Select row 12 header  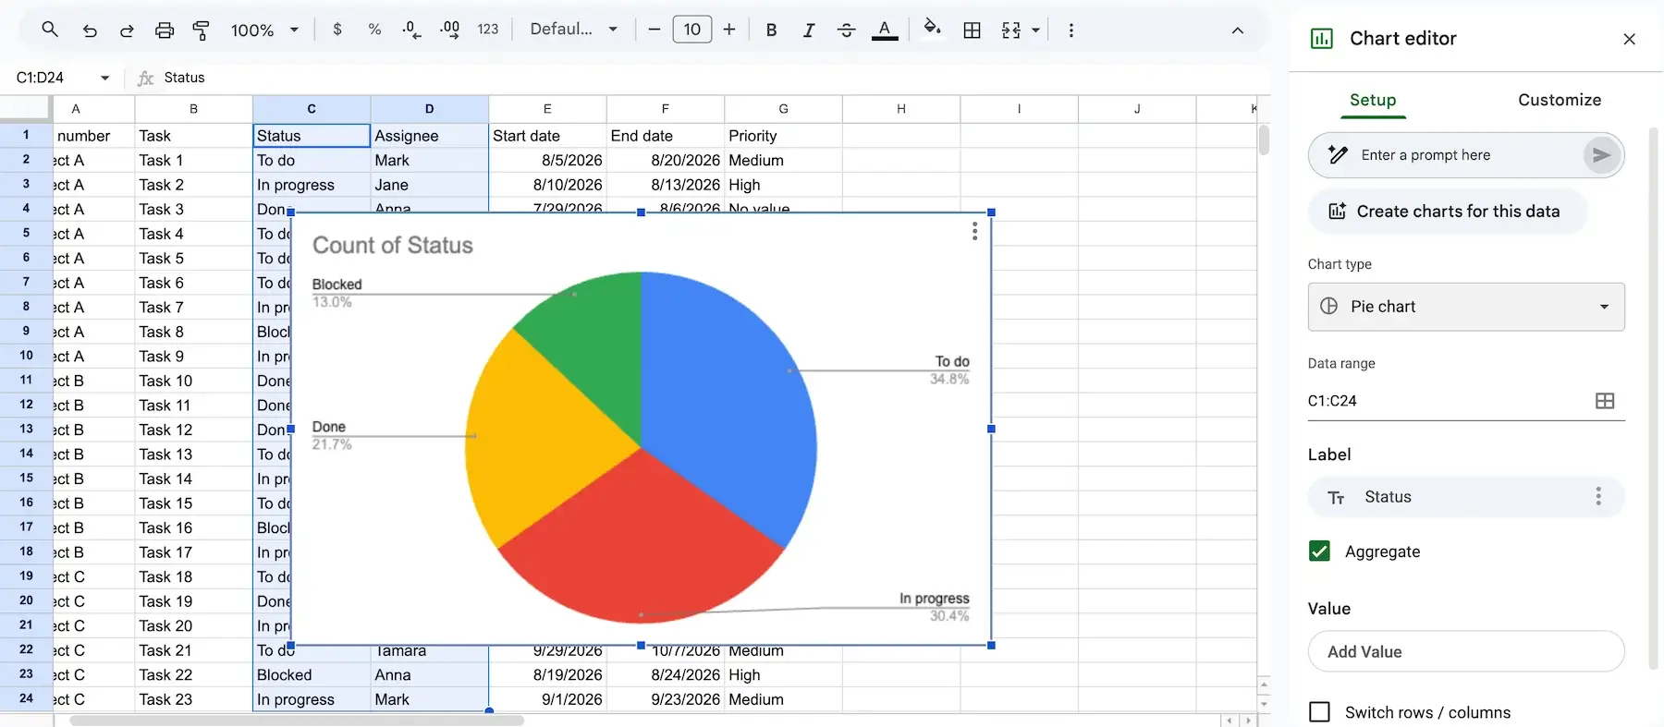[x=26, y=405]
